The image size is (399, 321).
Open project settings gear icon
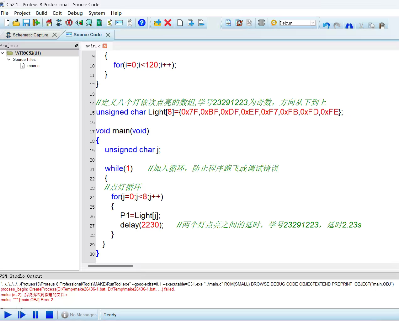click(x=274, y=23)
